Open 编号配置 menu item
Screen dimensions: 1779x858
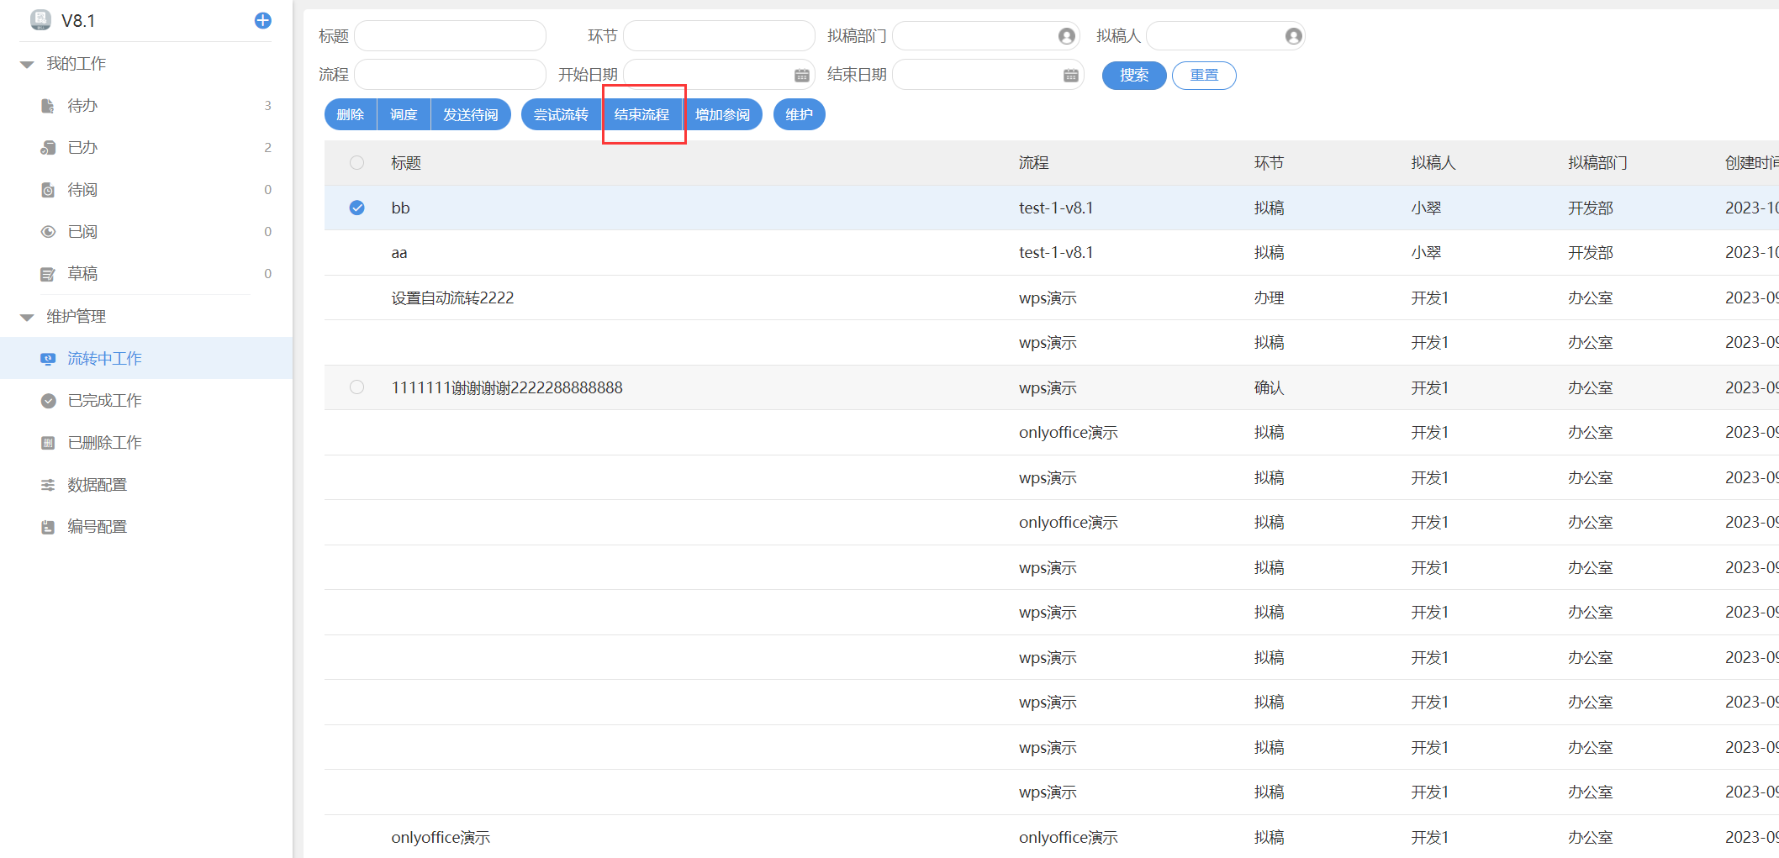(x=146, y=527)
